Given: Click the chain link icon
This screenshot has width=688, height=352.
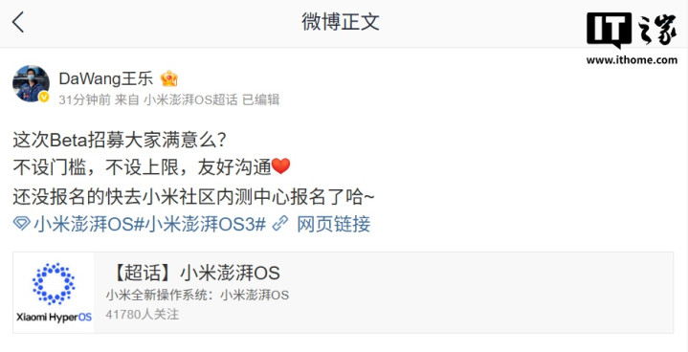Looking at the screenshot, I should (280, 224).
